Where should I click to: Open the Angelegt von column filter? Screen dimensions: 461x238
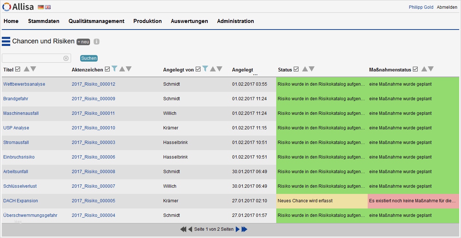click(205, 69)
